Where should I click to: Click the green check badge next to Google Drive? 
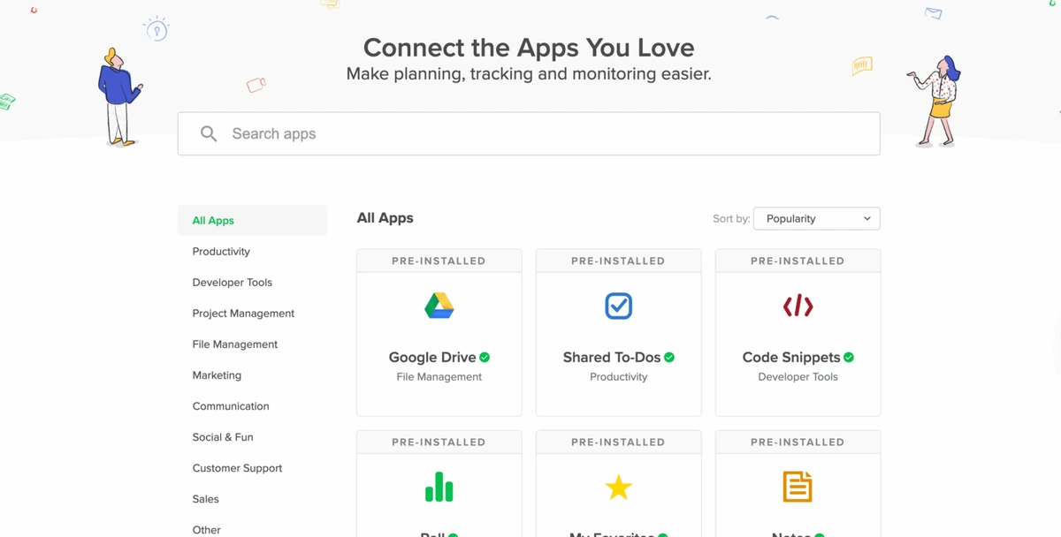[485, 357]
